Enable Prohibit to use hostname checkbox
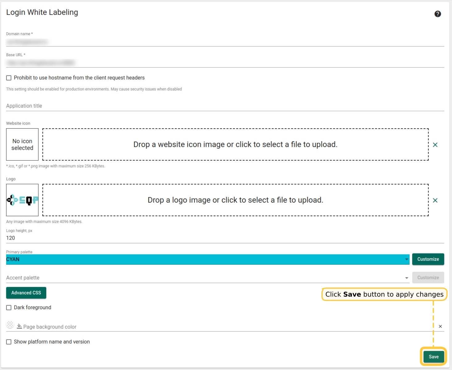 9,78
